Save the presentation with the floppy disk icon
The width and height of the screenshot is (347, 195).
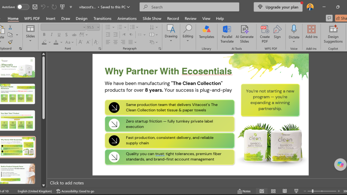(x=35, y=7)
